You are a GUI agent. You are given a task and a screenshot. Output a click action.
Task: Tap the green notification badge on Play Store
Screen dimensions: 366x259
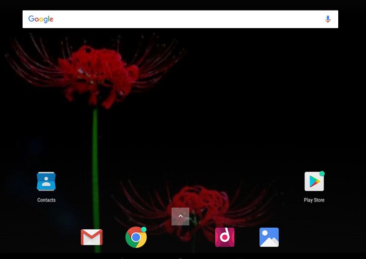tap(322, 174)
